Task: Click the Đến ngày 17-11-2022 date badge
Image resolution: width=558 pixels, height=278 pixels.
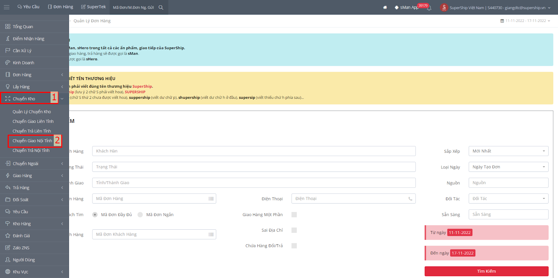Action: [x=463, y=253]
